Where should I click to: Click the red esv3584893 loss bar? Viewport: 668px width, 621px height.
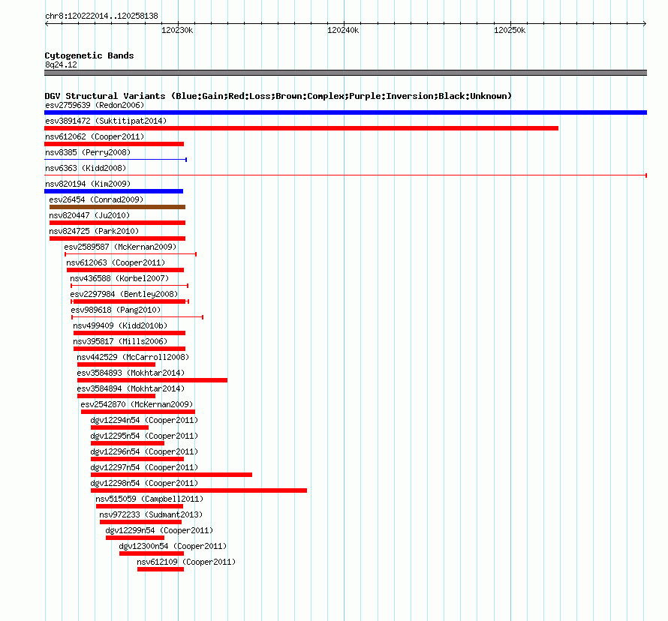(x=152, y=380)
